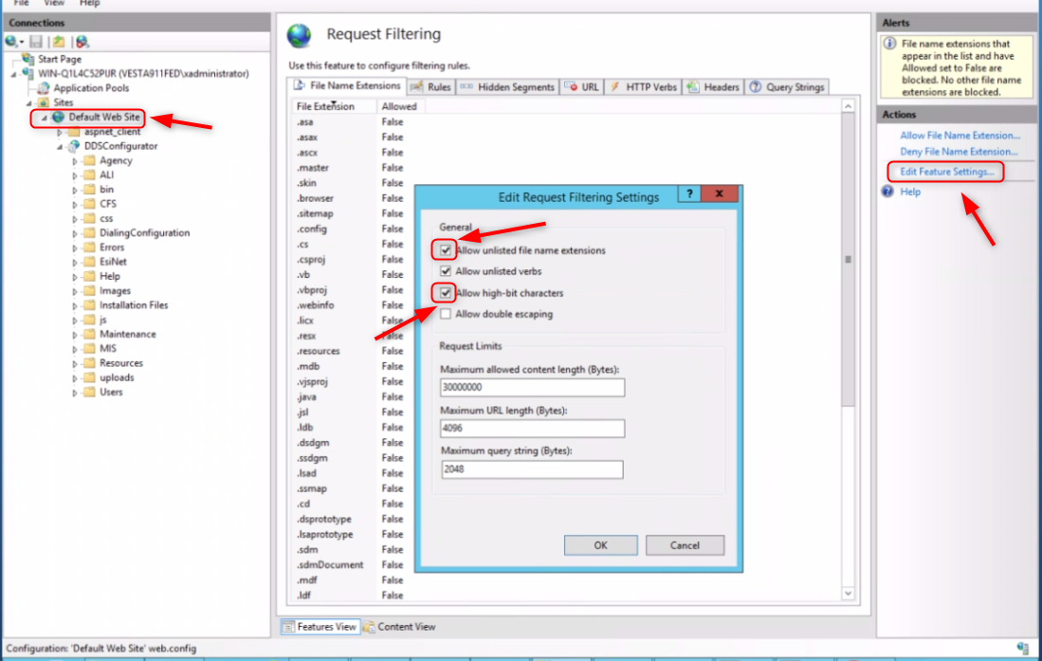
Task: Switch to the File Name Extensions tab
Action: [347, 85]
